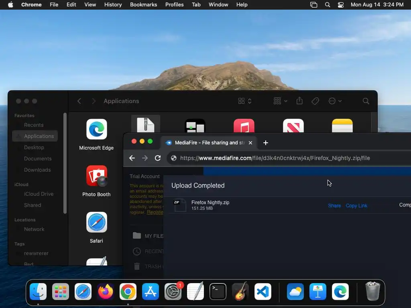
Task: Click the ZIP file icon in the upload list
Action: 180,205
